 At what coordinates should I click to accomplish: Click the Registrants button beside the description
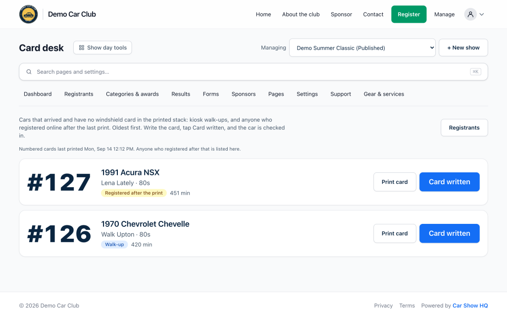pyautogui.click(x=464, y=127)
